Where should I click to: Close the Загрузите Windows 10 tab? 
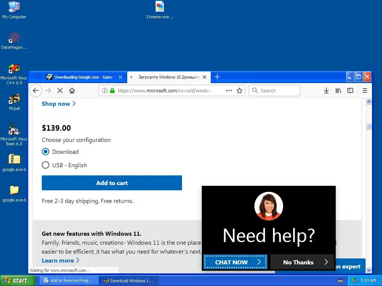click(x=204, y=77)
